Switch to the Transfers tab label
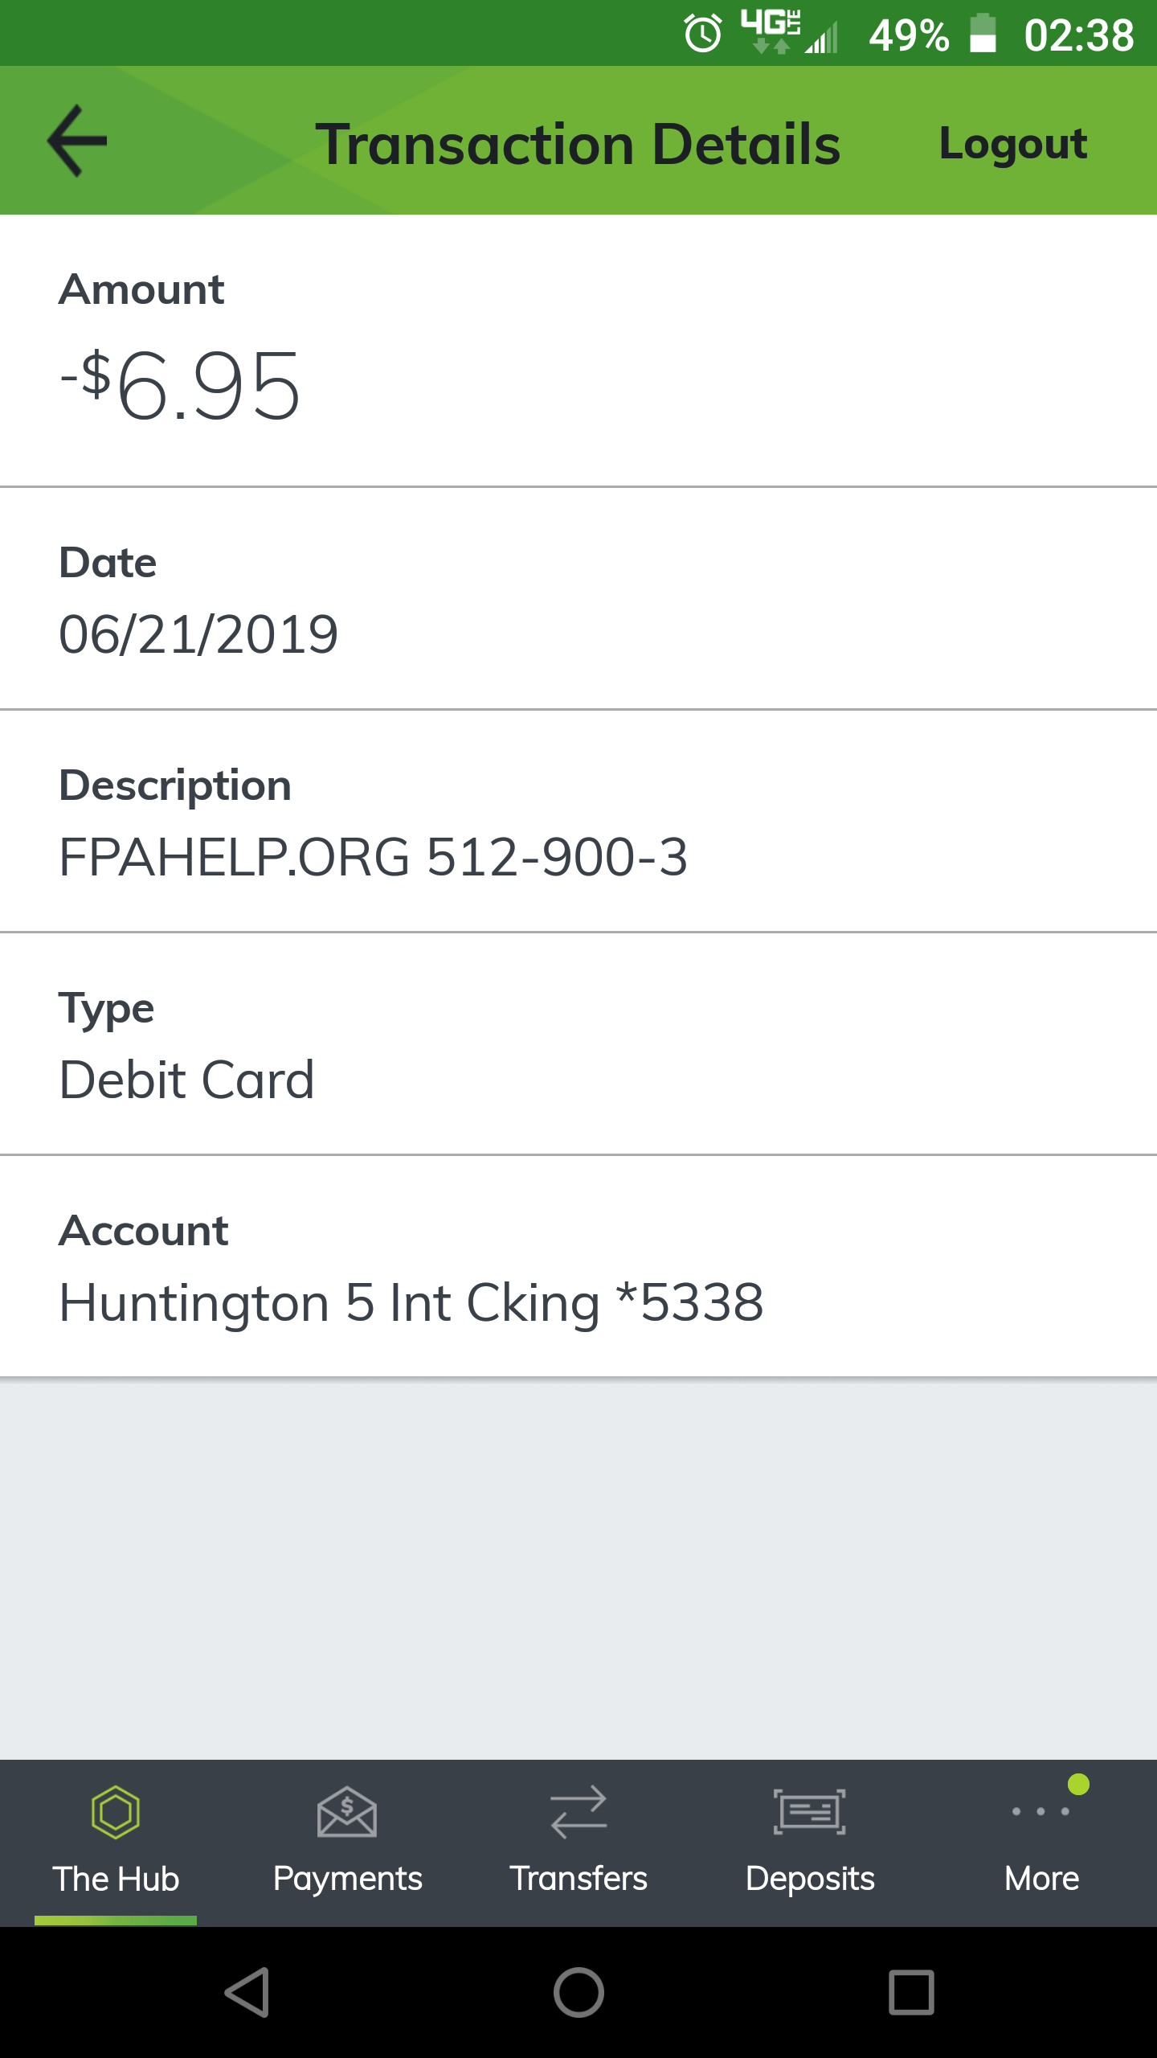Screen dimensions: 1157x2058 point(578,1880)
